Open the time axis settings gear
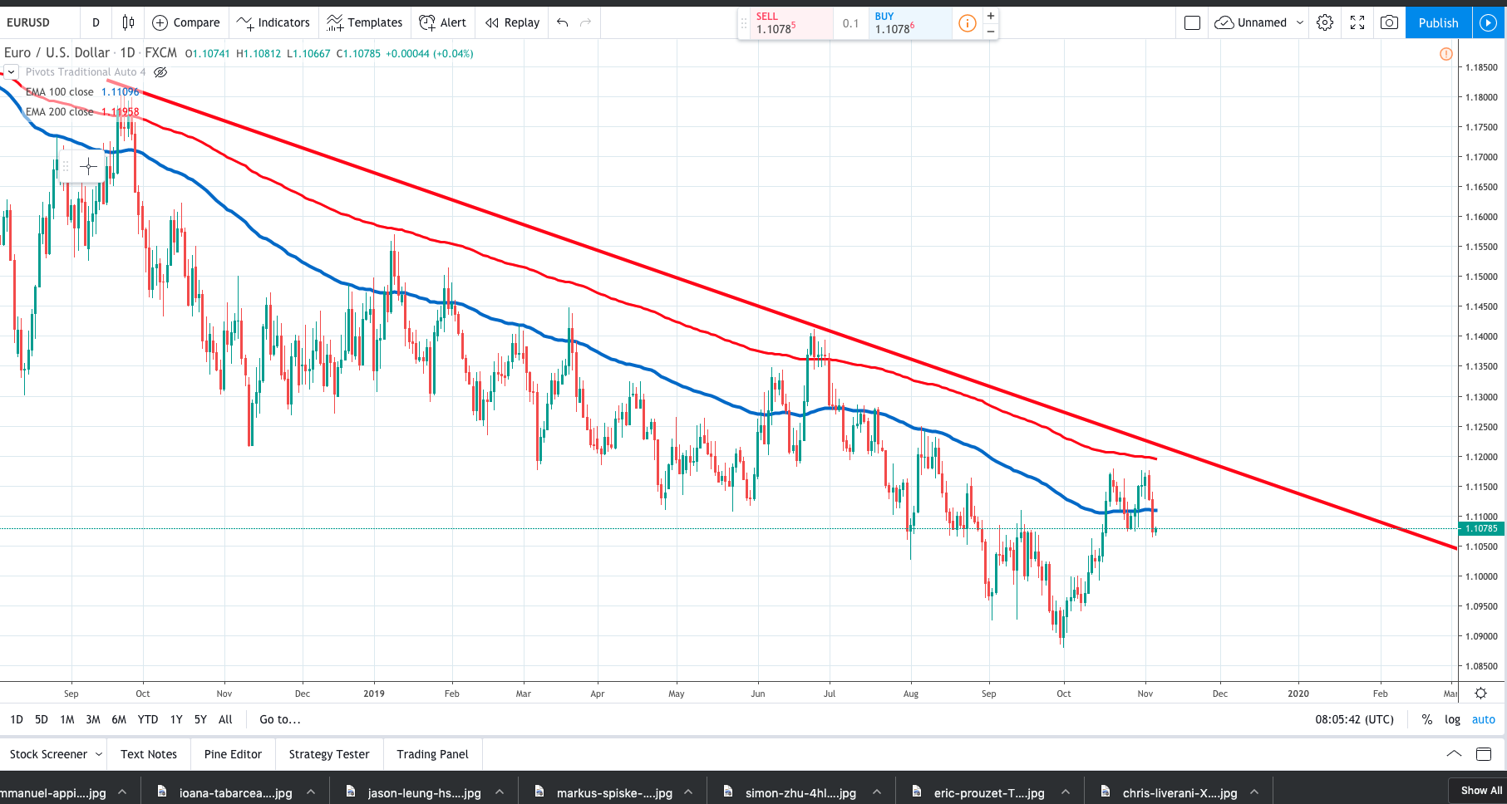 (x=1480, y=693)
